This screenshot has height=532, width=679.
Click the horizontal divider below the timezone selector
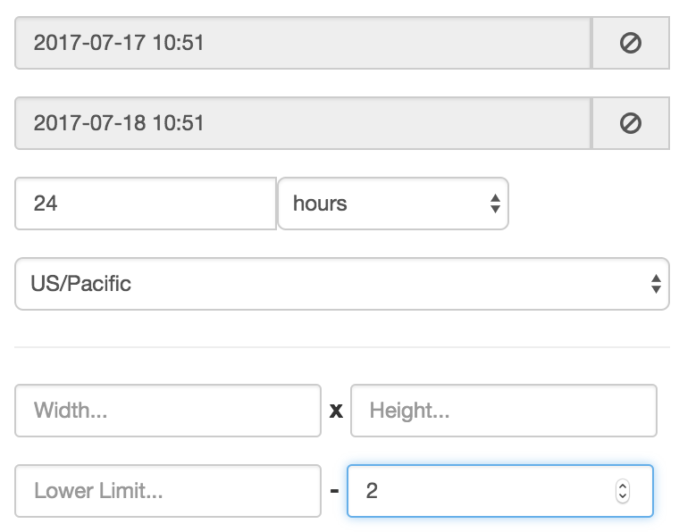[341, 346]
